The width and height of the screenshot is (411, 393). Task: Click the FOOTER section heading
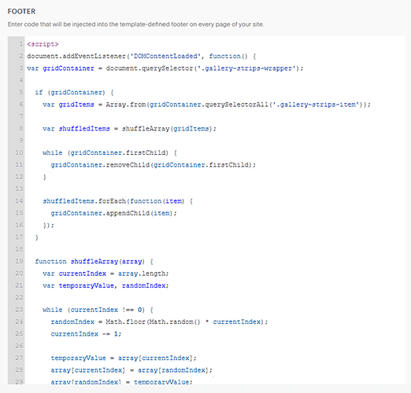click(x=21, y=11)
